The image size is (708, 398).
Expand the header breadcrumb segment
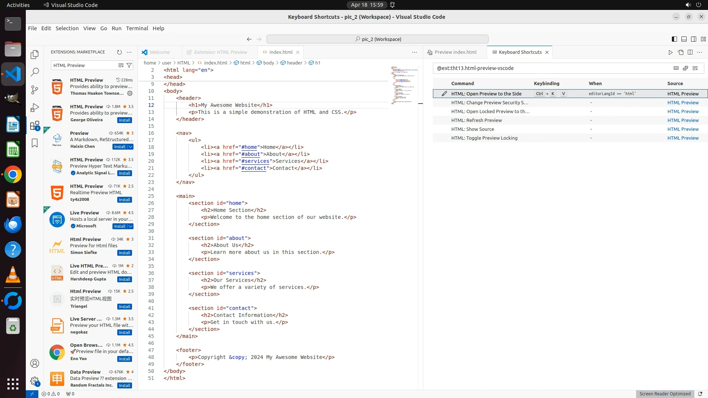294,63
